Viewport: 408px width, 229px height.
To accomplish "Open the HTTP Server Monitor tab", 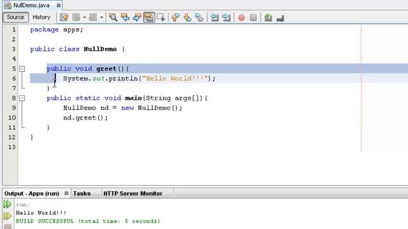I will click(x=133, y=193).
